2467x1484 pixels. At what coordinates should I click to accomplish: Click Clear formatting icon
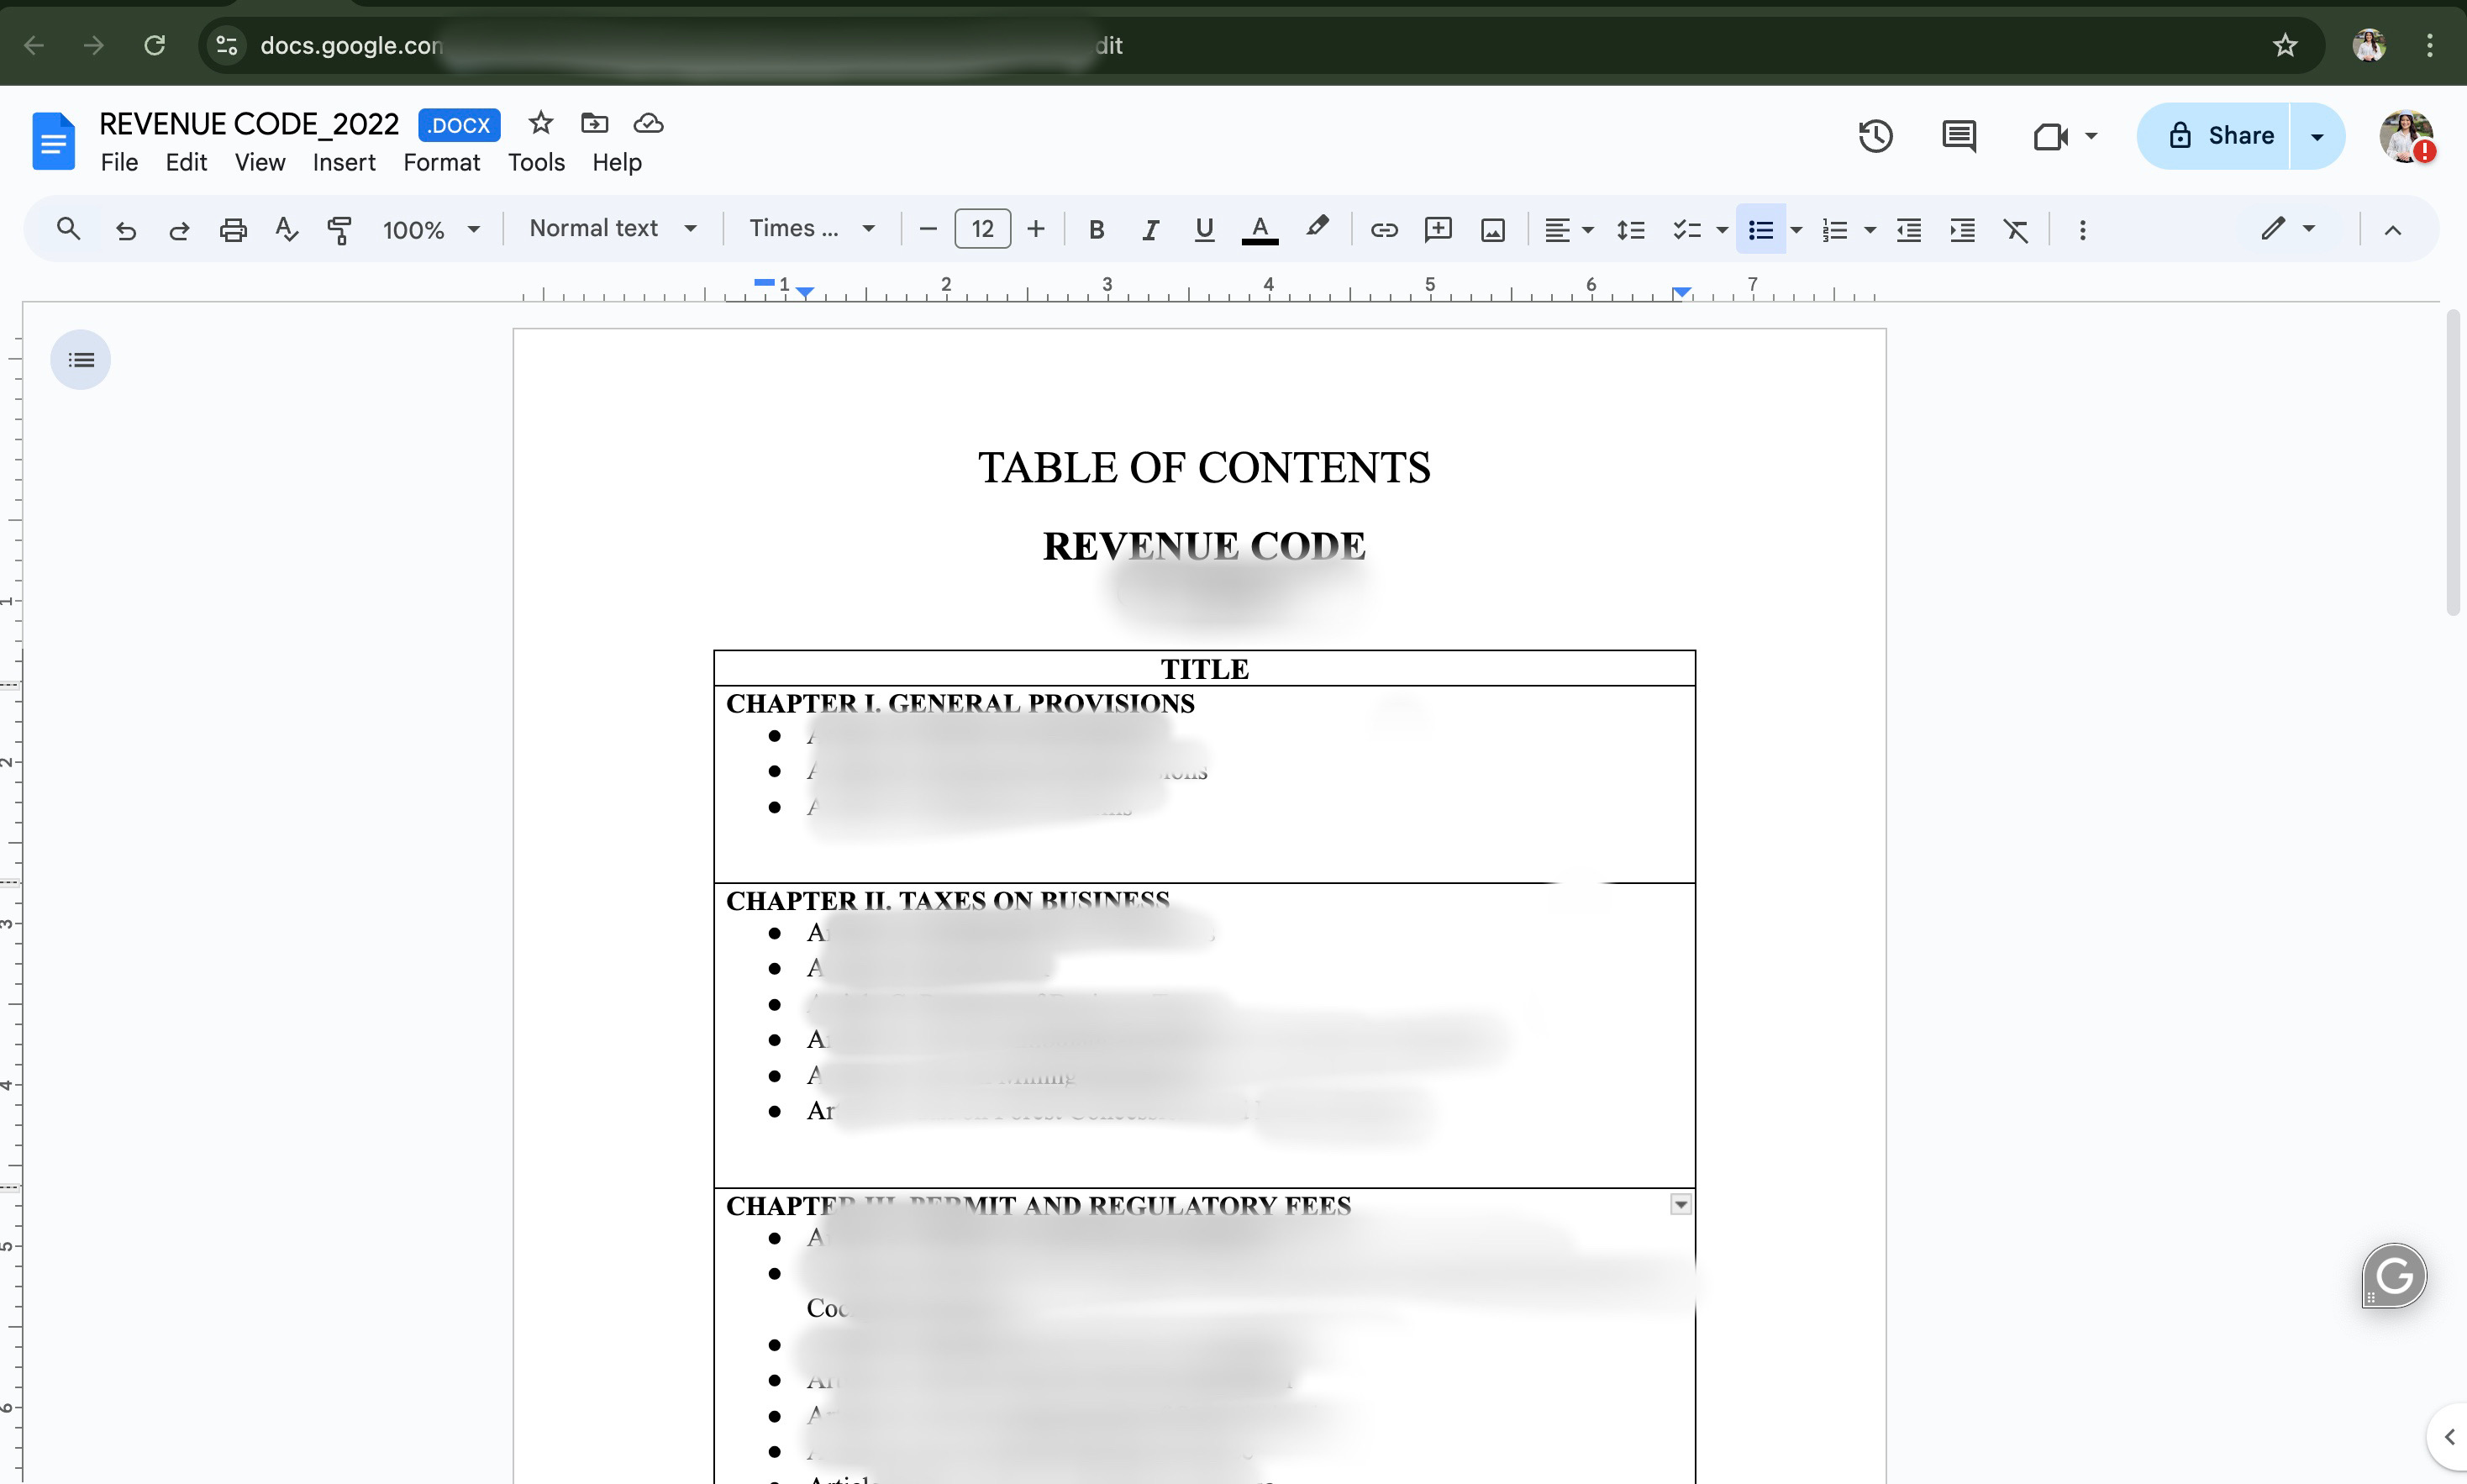pyautogui.click(x=2016, y=230)
